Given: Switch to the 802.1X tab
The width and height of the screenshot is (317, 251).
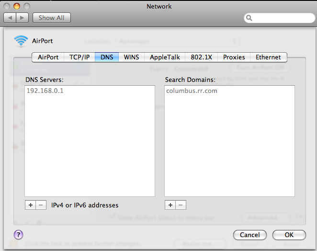Looking at the screenshot, I should tap(202, 57).
